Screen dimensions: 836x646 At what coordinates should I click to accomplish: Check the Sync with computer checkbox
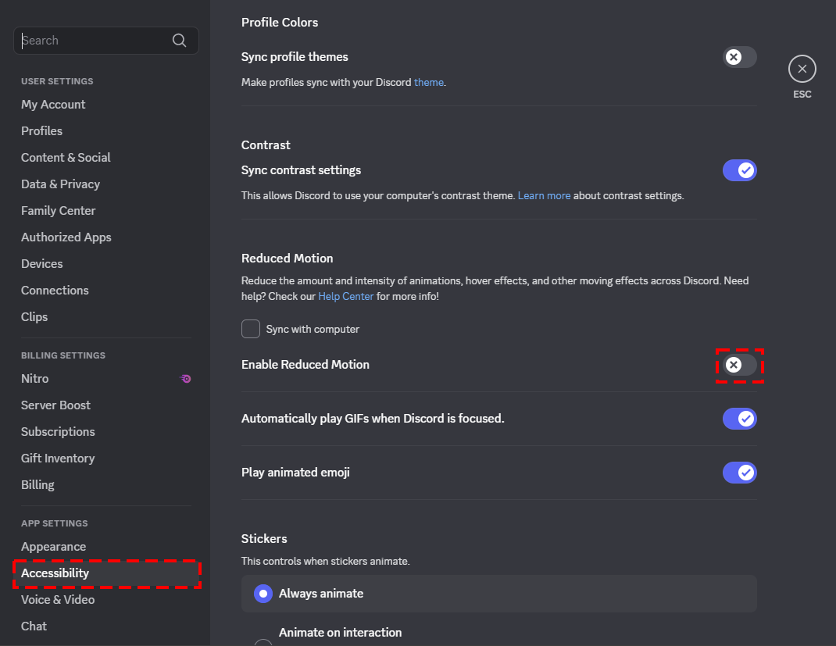[251, 329]
